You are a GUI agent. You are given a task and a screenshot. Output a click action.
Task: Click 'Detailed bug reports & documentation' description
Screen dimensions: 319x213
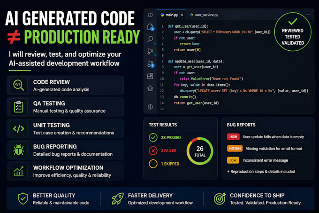[73, 154]
